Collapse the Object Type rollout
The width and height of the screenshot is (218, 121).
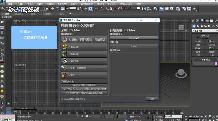click(205, 35)
